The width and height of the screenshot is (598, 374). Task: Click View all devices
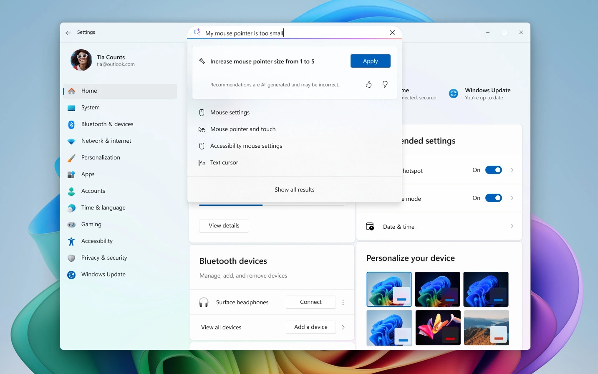(x=221, y=327)
